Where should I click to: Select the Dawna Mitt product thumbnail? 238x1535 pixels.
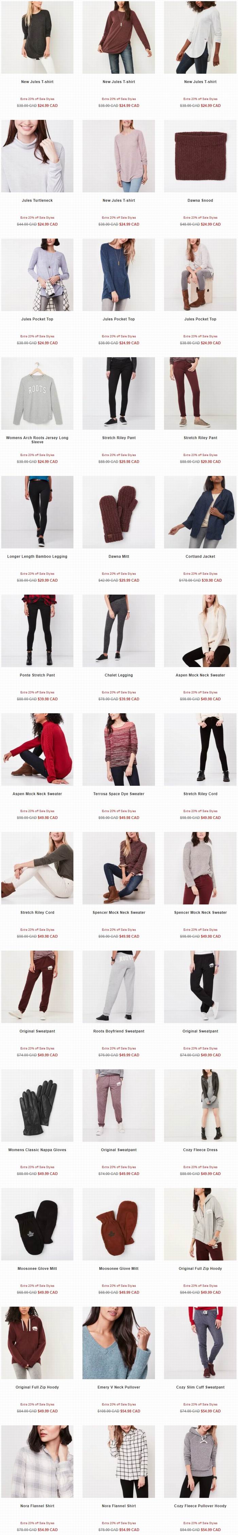pyautogui.click(x=119, y=511)
